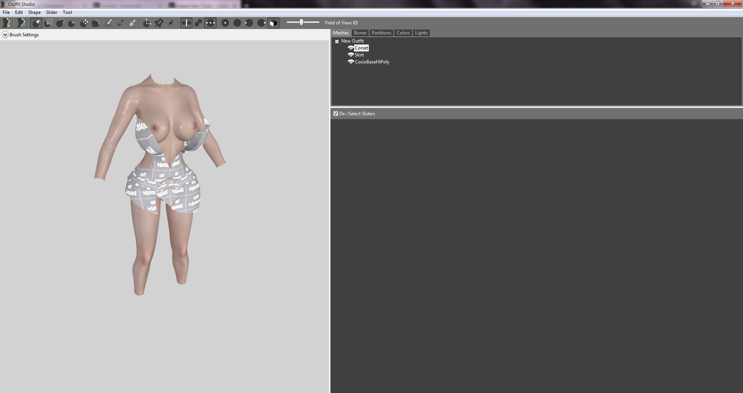Select the Smooth brush icon
Image resolution: width=743 pixels, height=393 pixels.
click(96, 23)
